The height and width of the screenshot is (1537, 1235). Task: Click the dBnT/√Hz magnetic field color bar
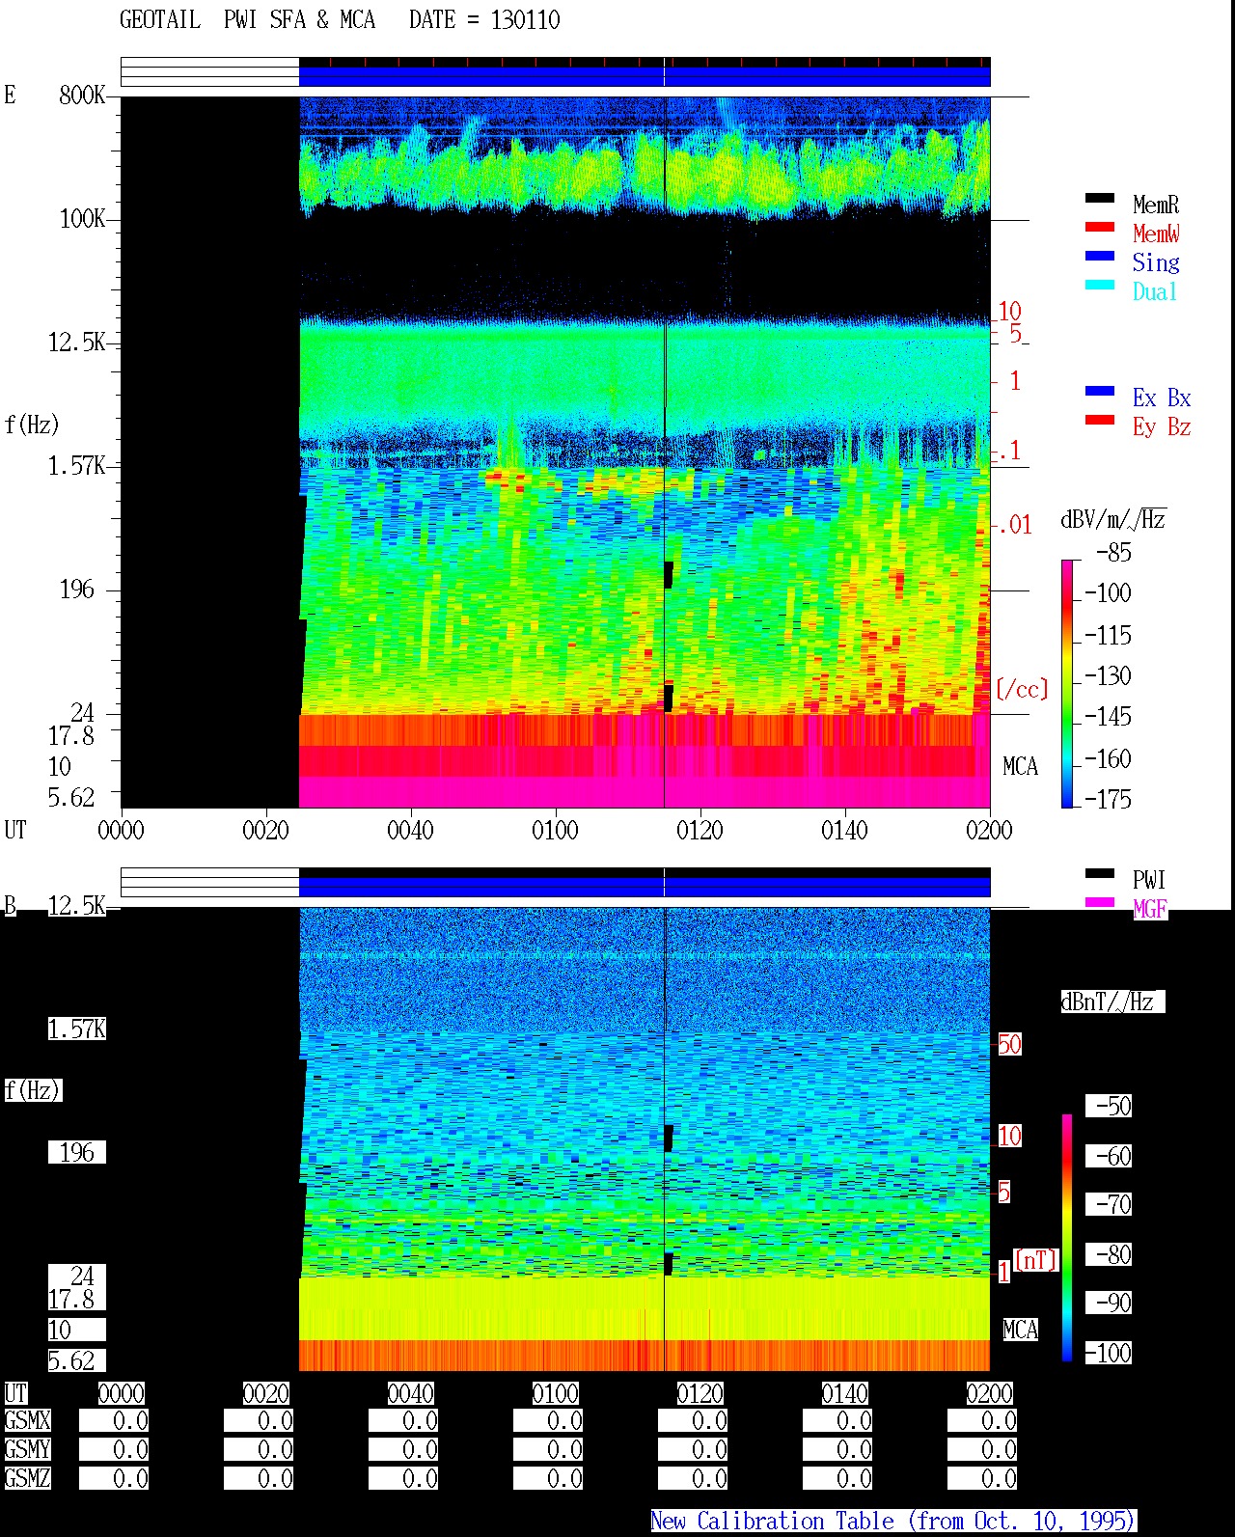coord(1067,1238)
